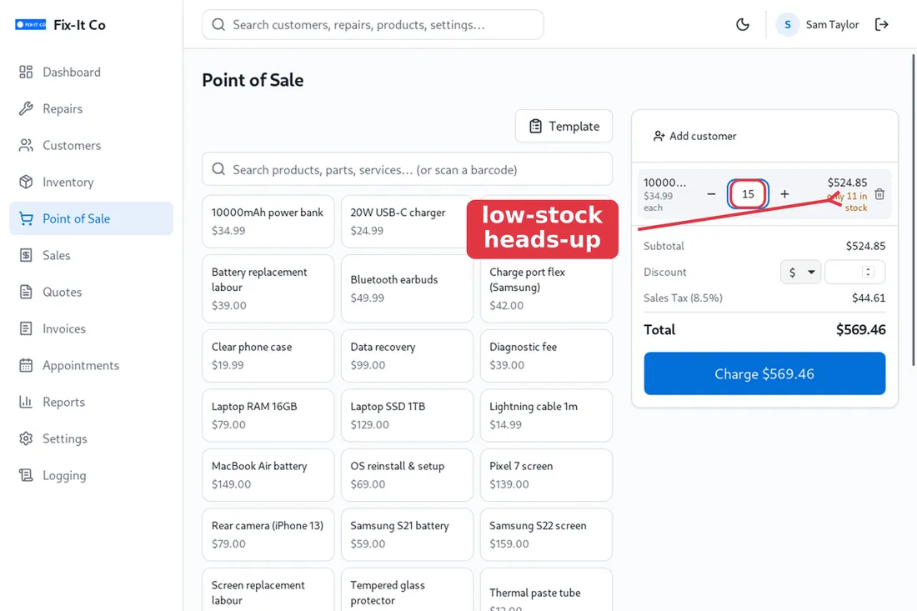Click Add customer
This screenshot has height=611, width=917.
coord(694,136)
